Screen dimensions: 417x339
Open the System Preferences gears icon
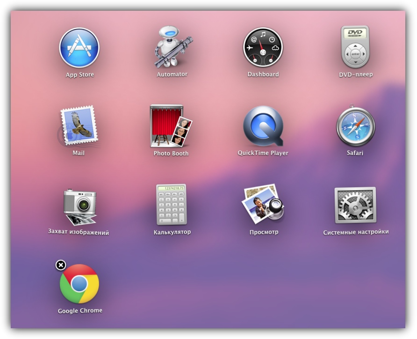pyautogui.click(x=355, y=205)
